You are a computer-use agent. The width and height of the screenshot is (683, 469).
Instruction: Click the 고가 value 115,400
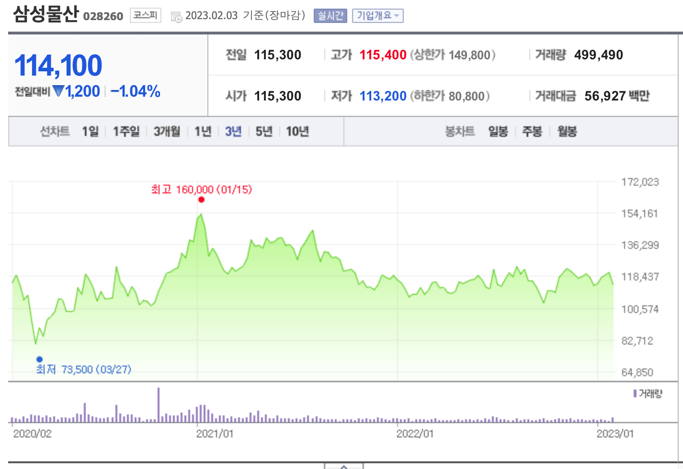tap(383, 55)
